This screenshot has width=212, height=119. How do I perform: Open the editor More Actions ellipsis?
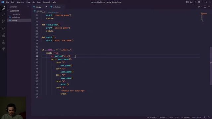pyautogui.click(x=209, y=7)
